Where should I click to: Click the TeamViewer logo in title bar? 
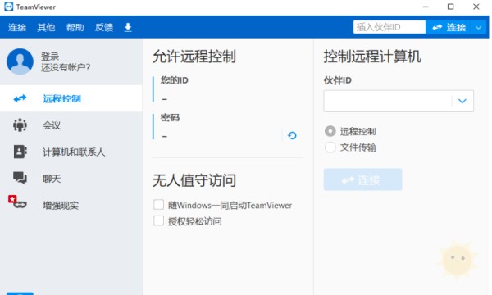[x=9, y=7]
